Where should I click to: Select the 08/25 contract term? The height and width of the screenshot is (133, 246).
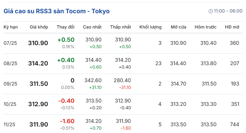pyautogui.click(x=11, y=63)
